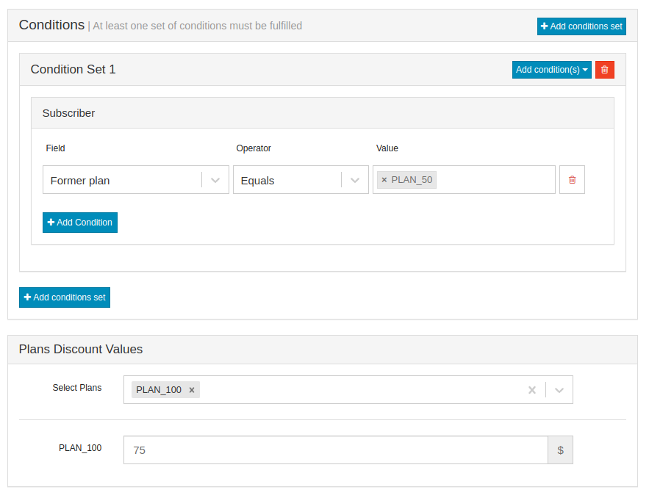Click the Add Condition button
This screenshot has height=498, width=649.
pos(80,223)
